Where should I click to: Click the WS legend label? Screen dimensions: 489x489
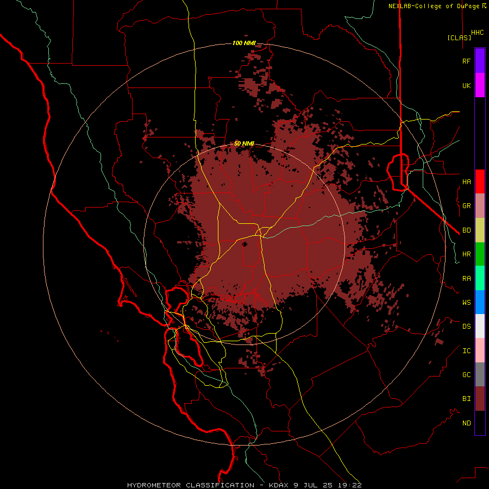(x=466, y=302)
